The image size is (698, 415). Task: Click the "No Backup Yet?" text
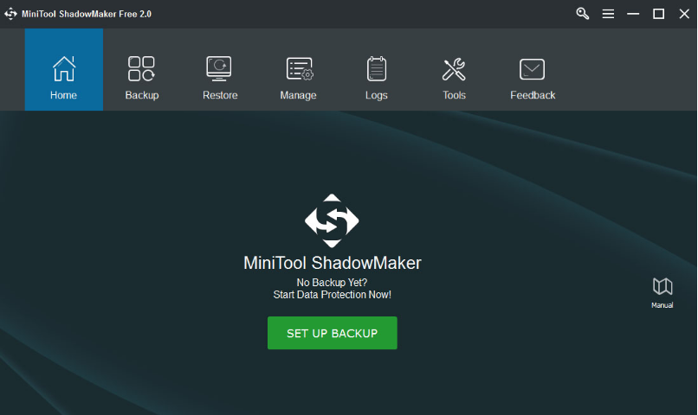click(332, 283)
